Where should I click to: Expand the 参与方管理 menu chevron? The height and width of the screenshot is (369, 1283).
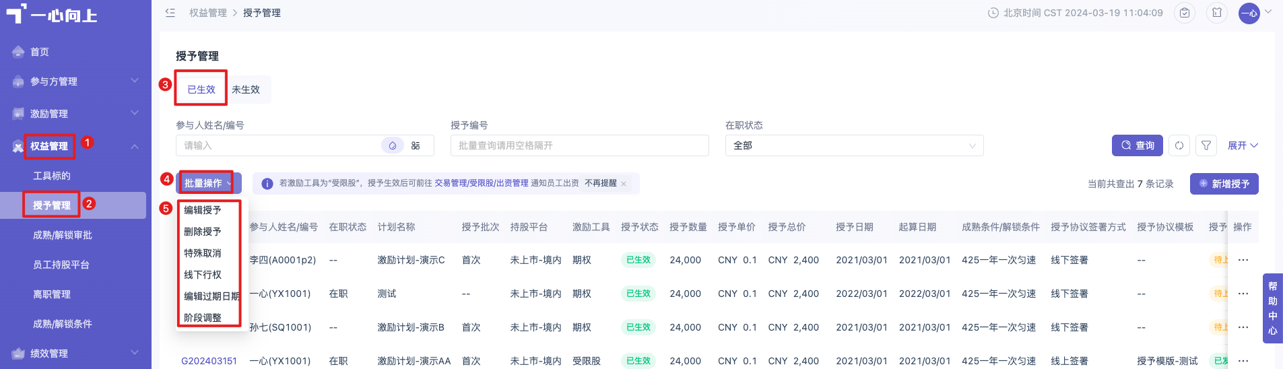[135, 81]
